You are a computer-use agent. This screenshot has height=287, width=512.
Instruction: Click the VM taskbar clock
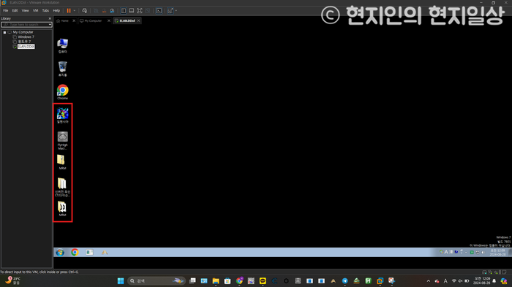(x=498, y=253)
